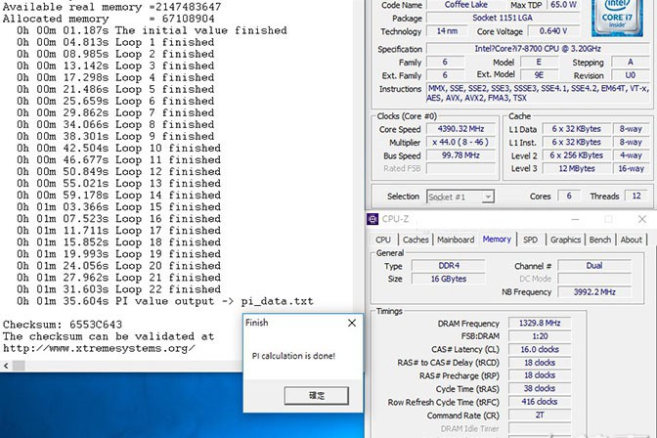Click the L1 Data value 6 x 32 KBytes
Screen dimensions: 657x438
tap(576, 129)
